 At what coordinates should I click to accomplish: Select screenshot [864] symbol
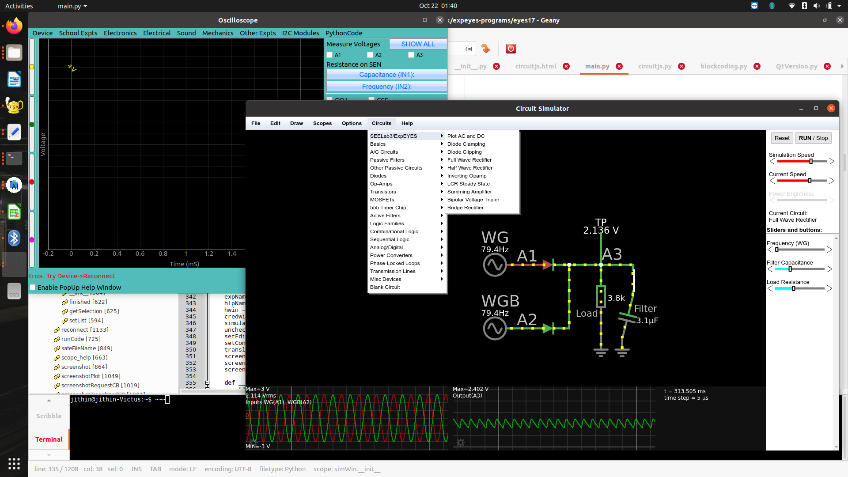84,367
